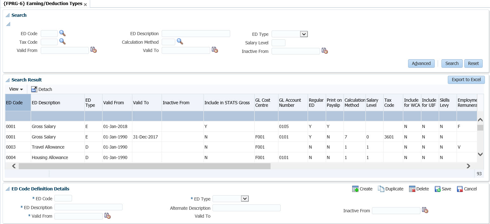Open the ED Type dropdown in Search
This screenshot has width=490, height=224.
coord(304,34)
